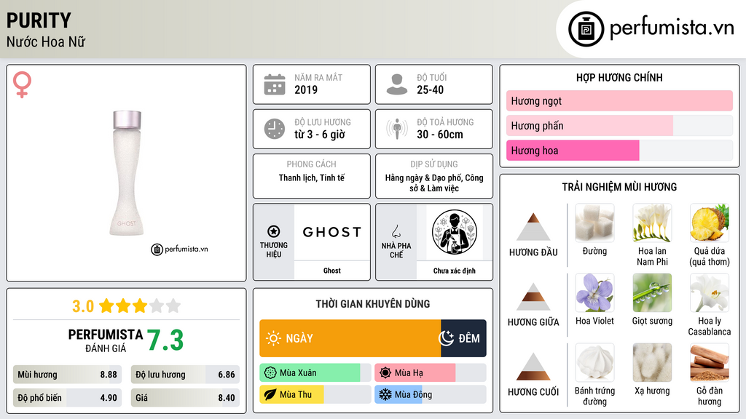Click the clock icon beside Độ lưu hương
746x419 pixels.
[275, 129]
